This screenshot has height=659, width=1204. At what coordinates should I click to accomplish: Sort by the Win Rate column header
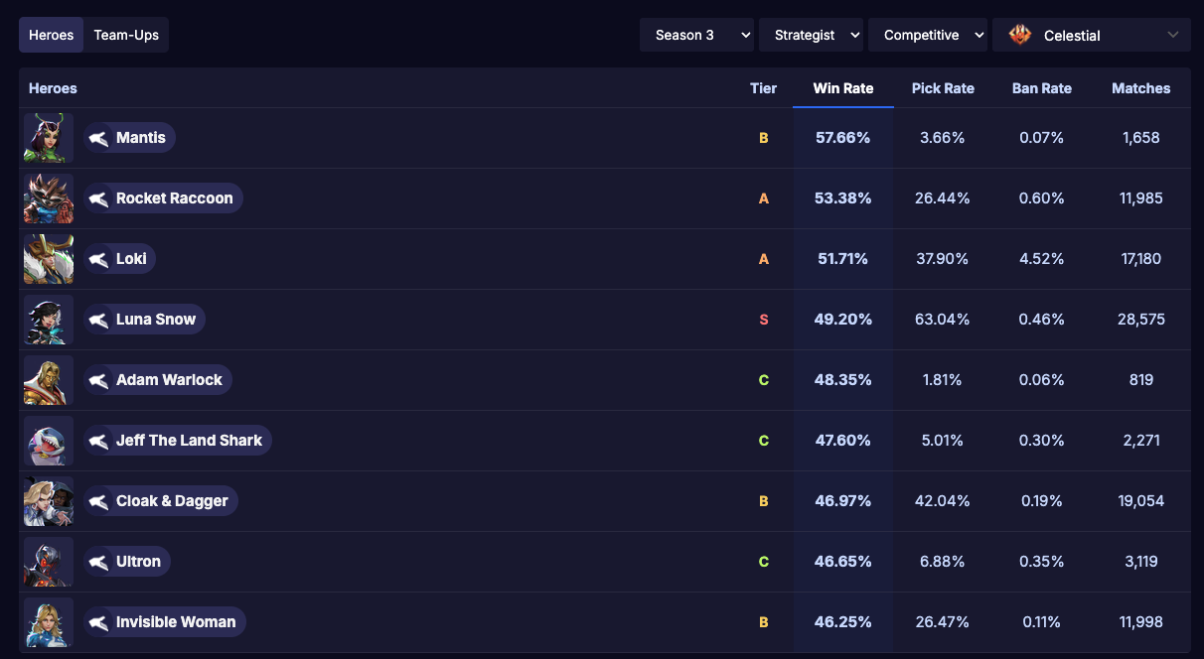(843, 88)
